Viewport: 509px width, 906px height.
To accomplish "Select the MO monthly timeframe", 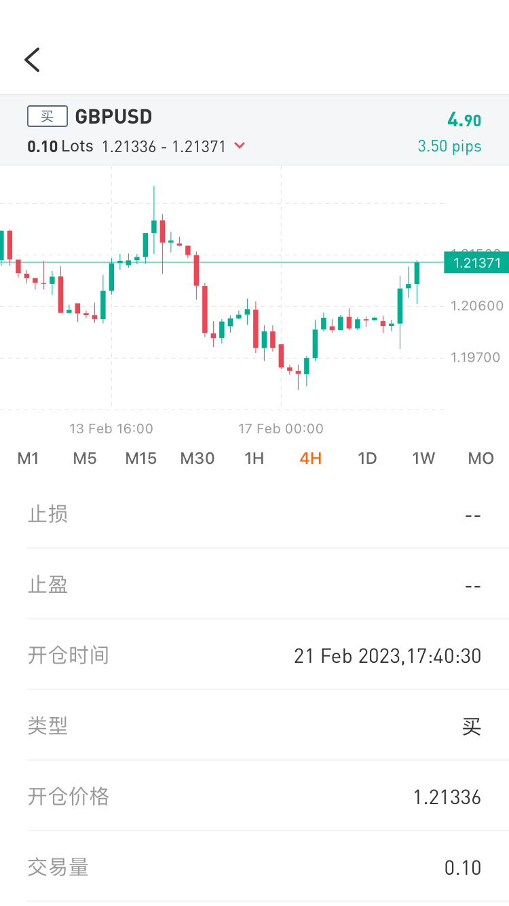I will tap(481, 458).
